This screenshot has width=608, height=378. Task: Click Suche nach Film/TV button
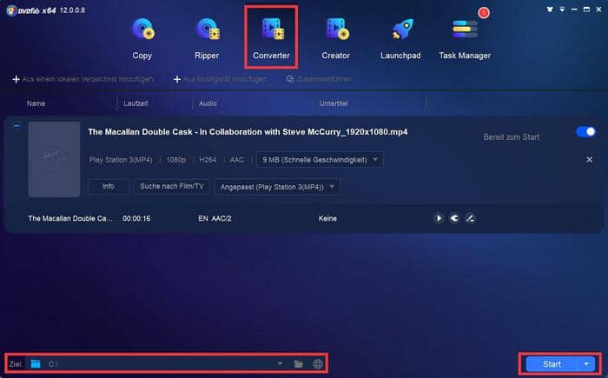point(172,187)
